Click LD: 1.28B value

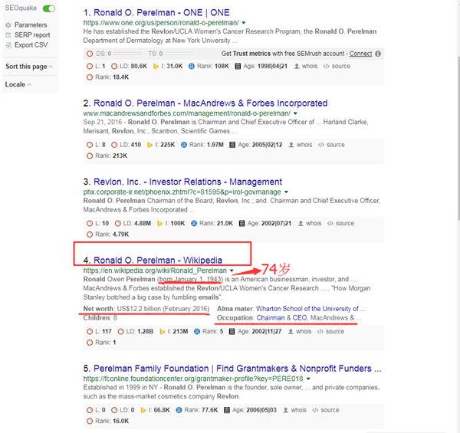click(145, 332)
